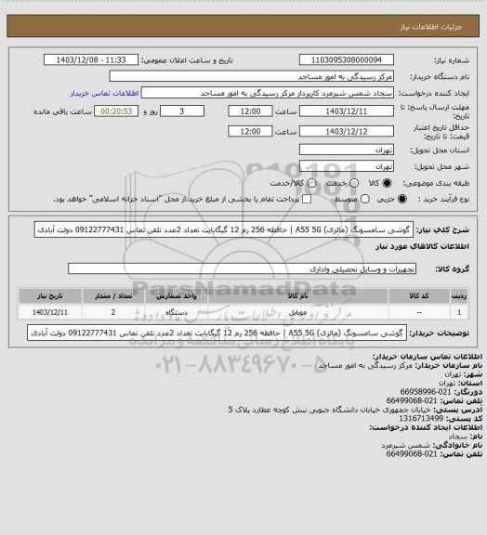
Task: Click the موبایل cell in the goods table
Action: pyautogui.click(x=297, y=312)
